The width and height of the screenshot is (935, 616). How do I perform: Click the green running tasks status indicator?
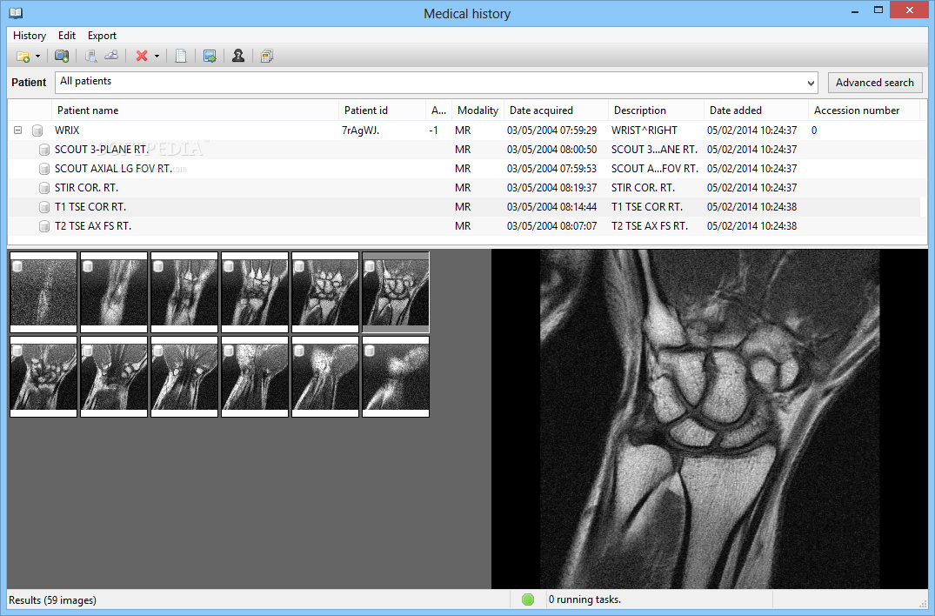tap(528, 599)
